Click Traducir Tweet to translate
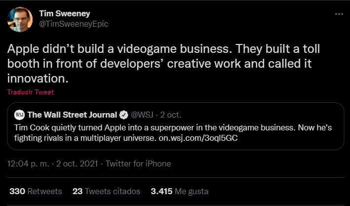The height and width of the screenshot is (206, 350). click(x=31, y=92)
